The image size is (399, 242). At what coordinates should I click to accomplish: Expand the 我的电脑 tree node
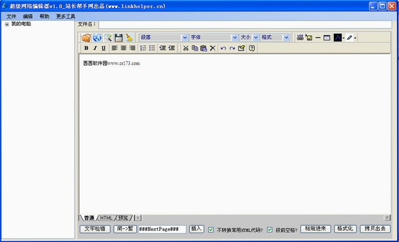click(x=7, y=25)
